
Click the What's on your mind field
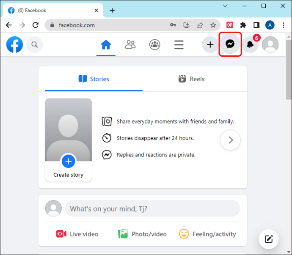click(152, 208)
